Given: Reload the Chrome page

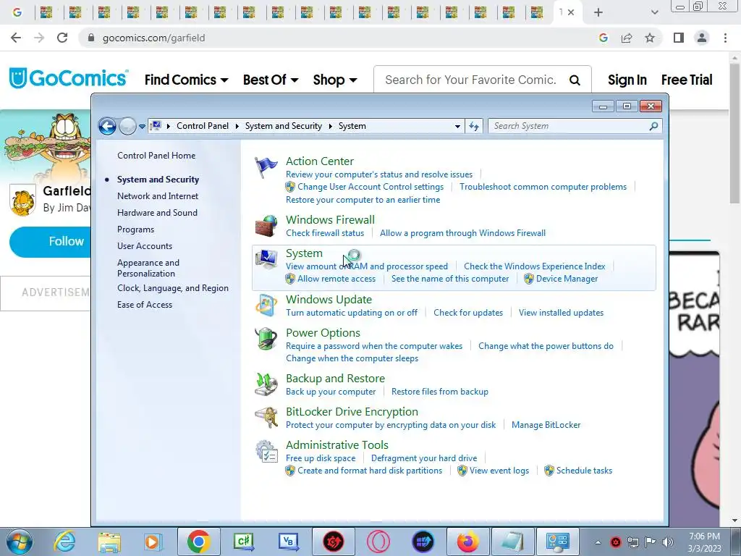Looking at the screenshot, I should coord(62,38).
